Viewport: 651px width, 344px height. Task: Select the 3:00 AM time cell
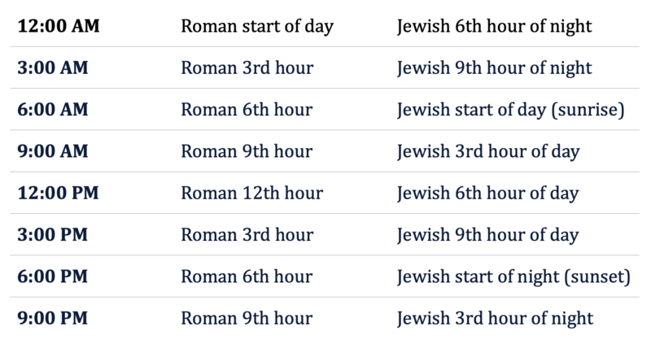pyautogui.click(x=51, y=67)
